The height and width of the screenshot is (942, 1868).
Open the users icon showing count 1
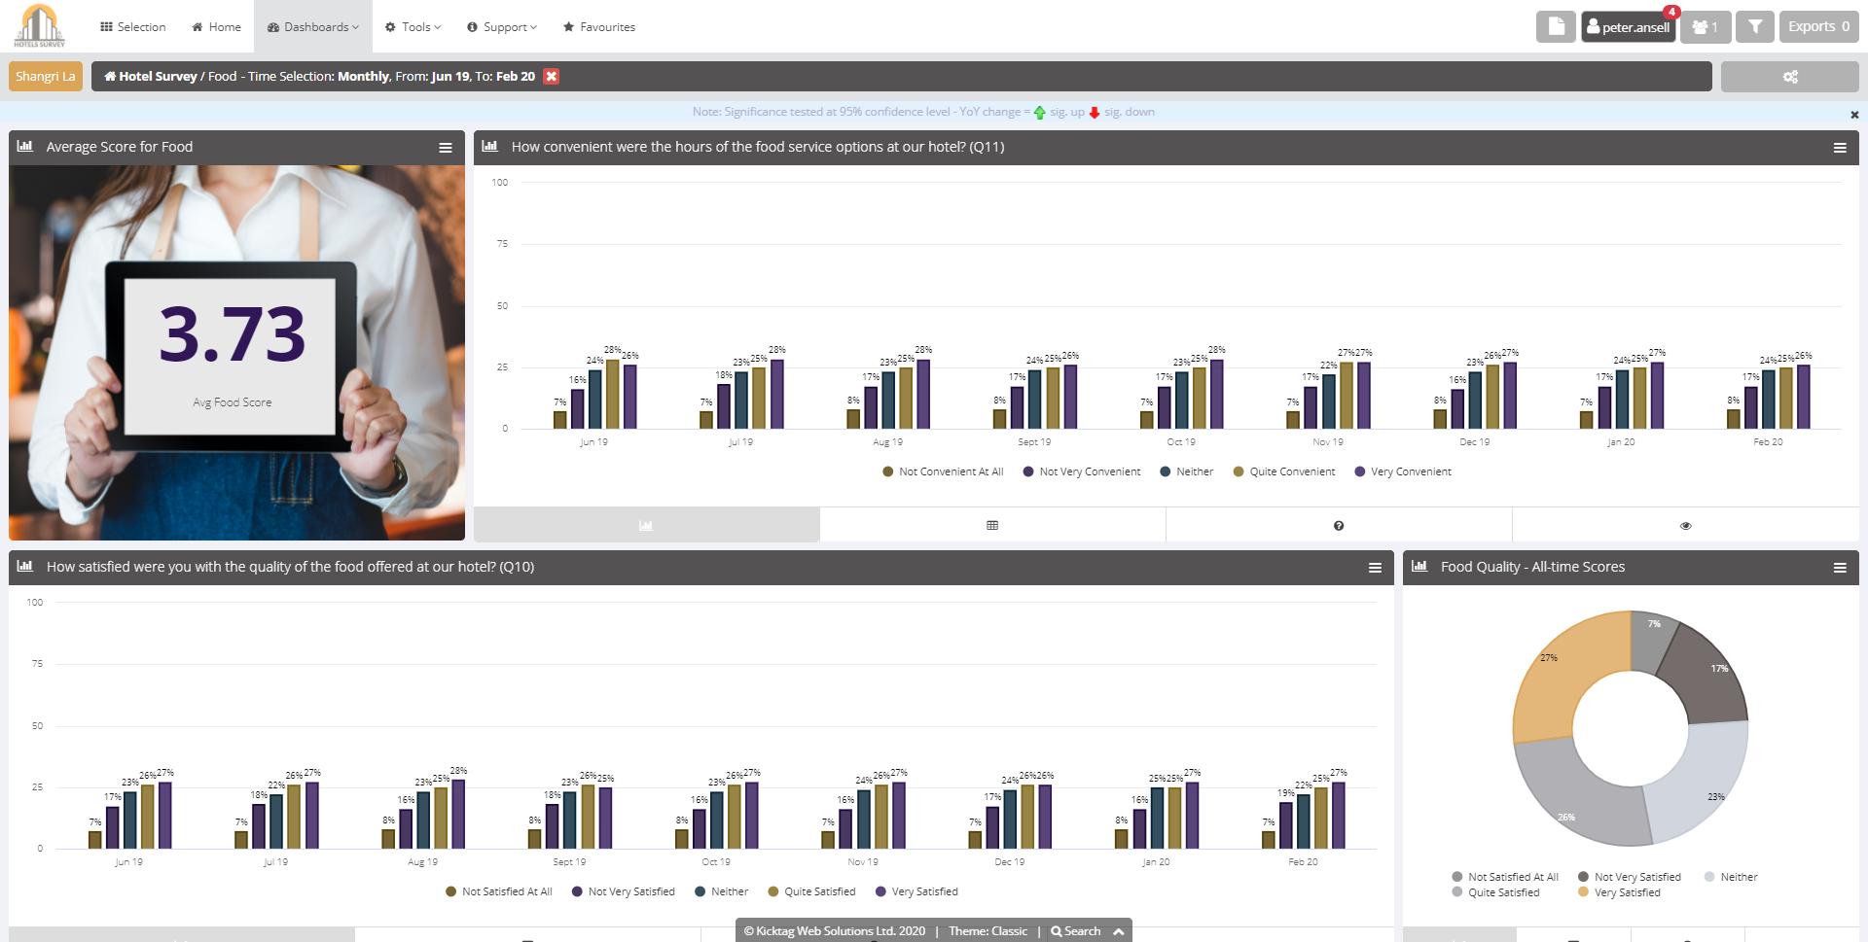[x=1705, y=26]
